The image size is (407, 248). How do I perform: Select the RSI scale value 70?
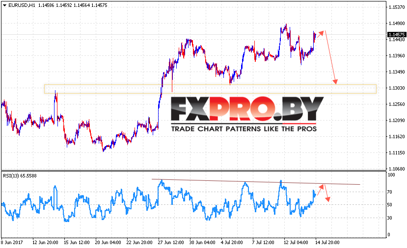pyautogui.click(x=390, y=192)
